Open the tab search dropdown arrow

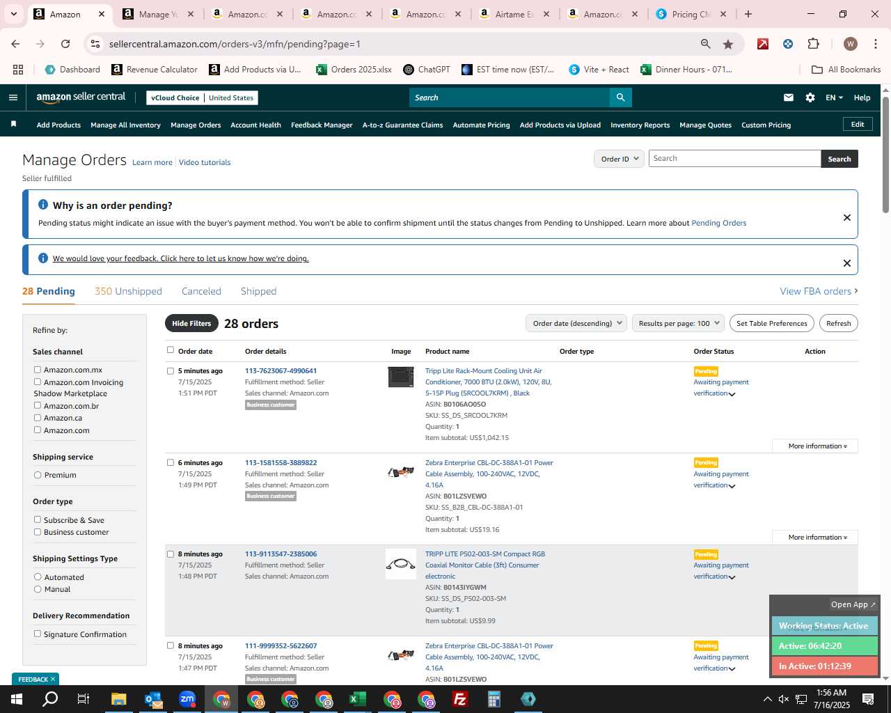[x=13, y=14]
